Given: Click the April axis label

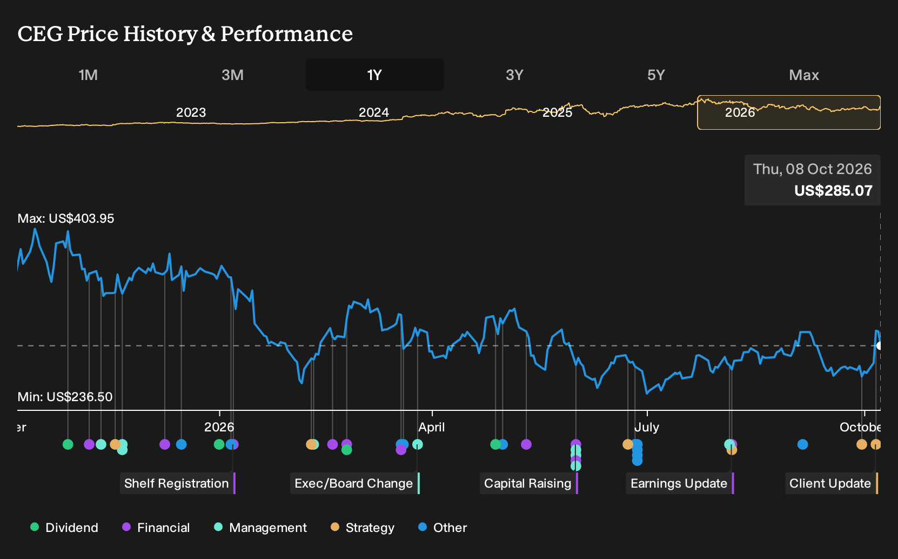Looking at the screenshot, I should tap(432, 427).
